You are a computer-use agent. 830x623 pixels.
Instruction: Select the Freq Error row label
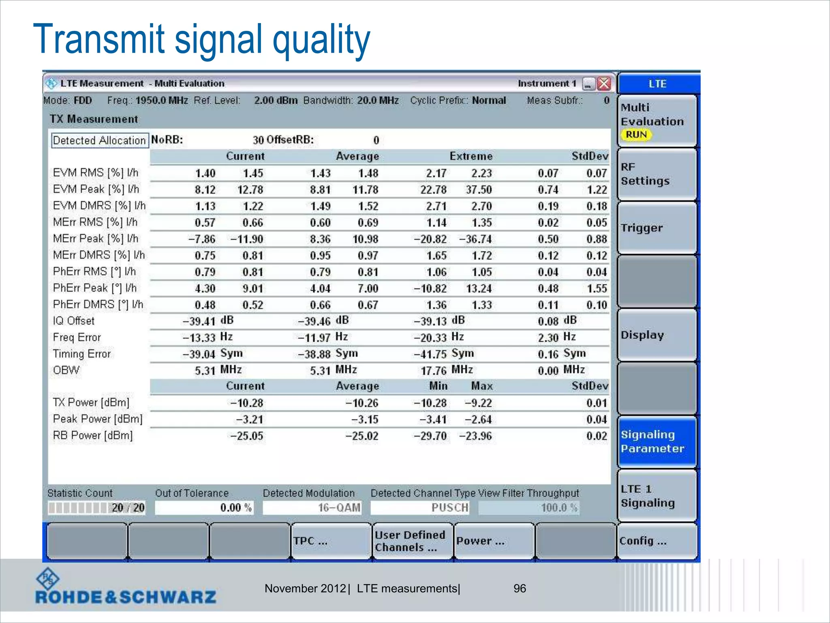point(77,337)
